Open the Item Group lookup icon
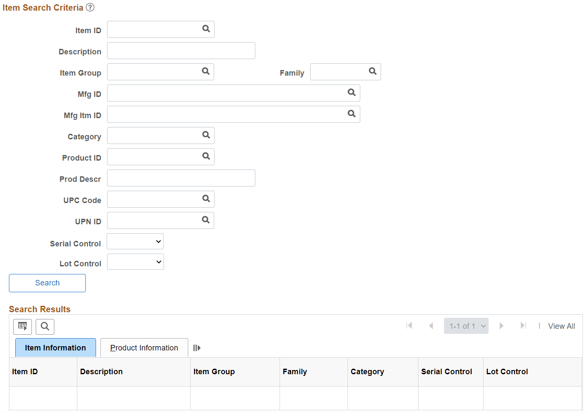This screenshot has height=415, width=588. point(206,71)
